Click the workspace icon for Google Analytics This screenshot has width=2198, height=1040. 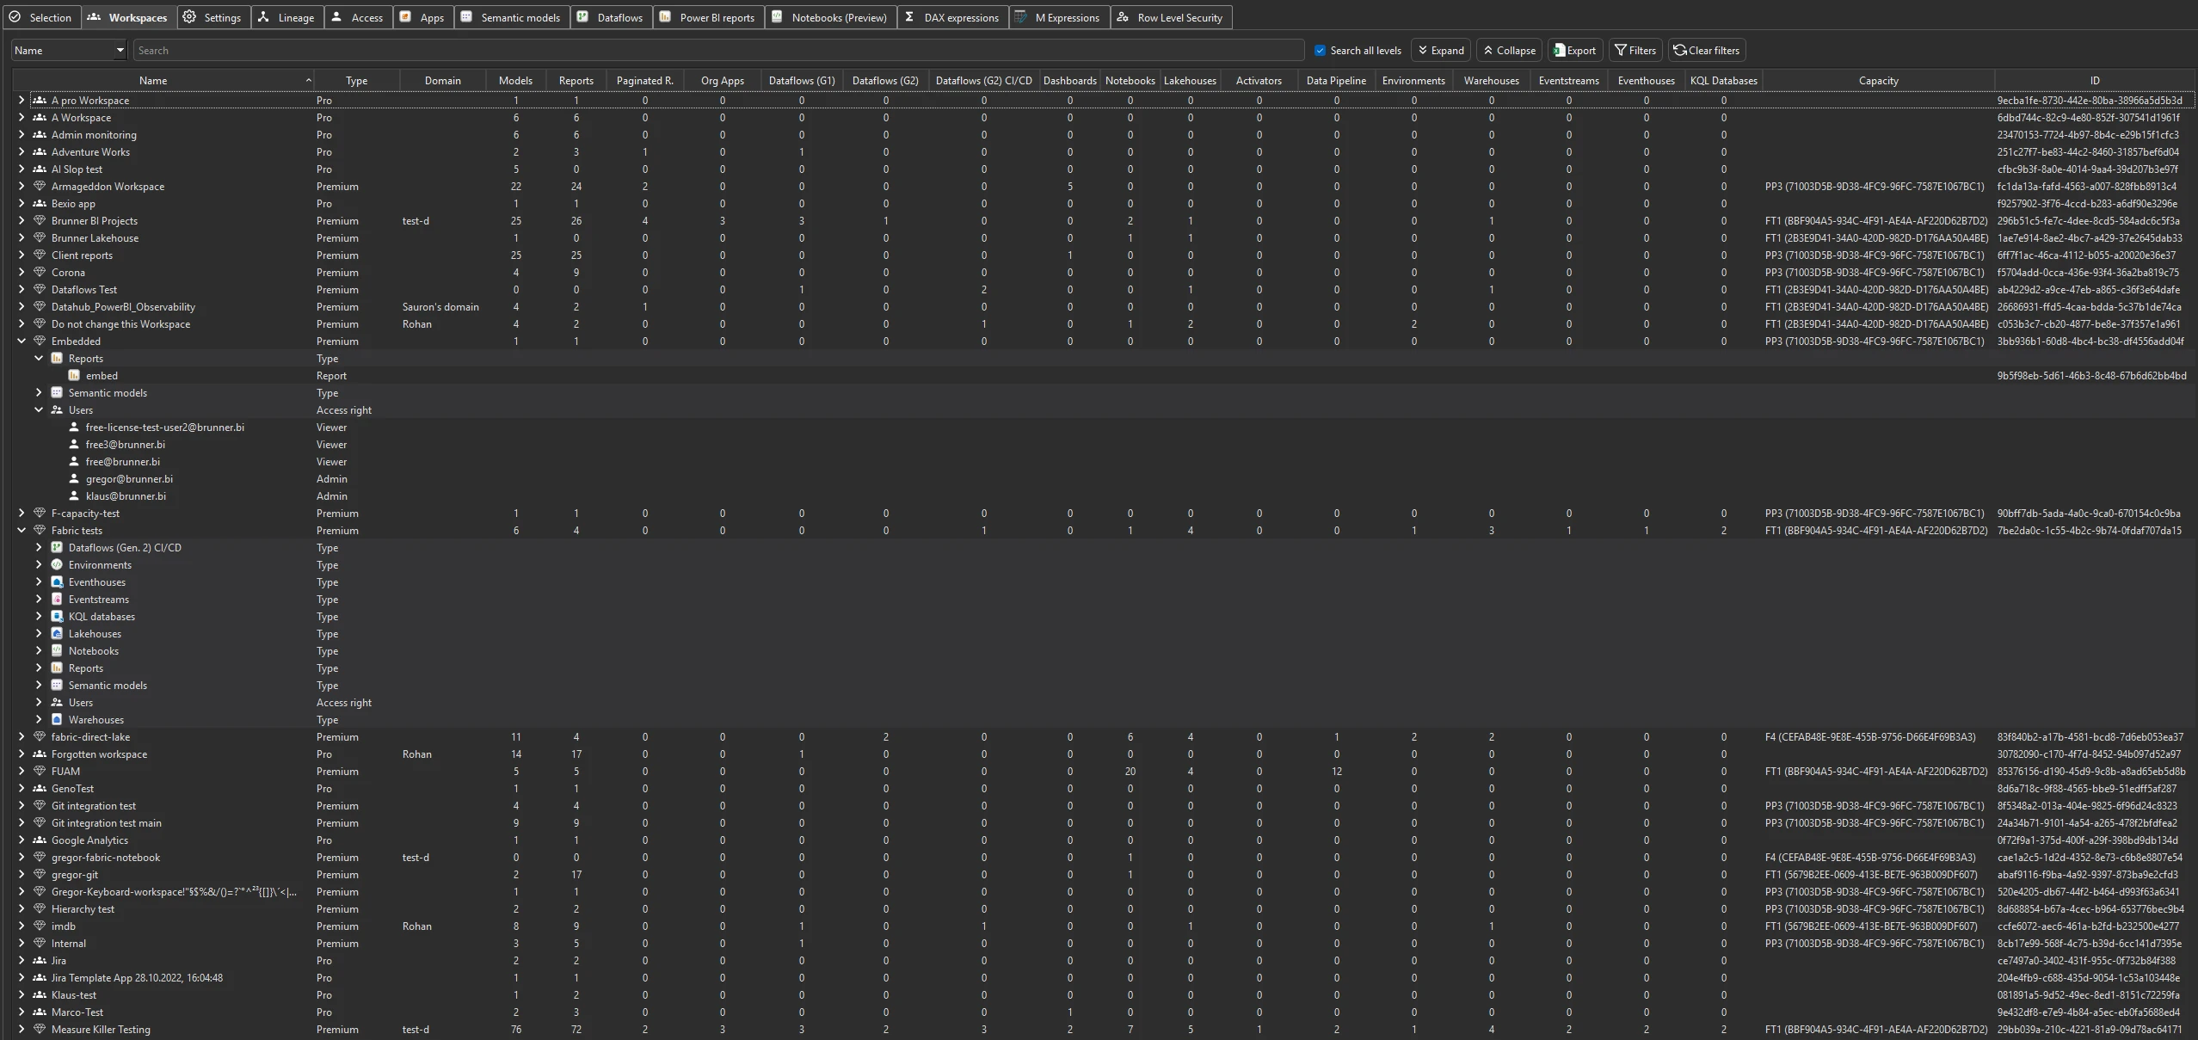pyautogui.click(x=39, y=840)
